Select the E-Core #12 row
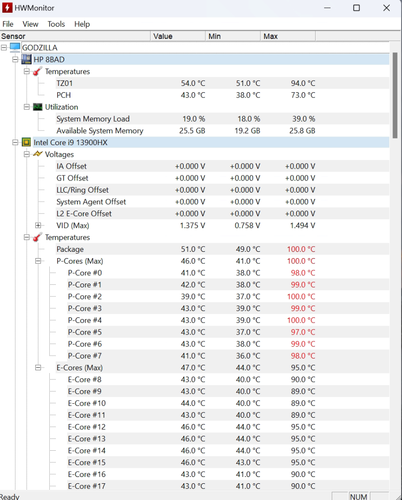Screen dimensions: 402x500 [x=228, y=427]
